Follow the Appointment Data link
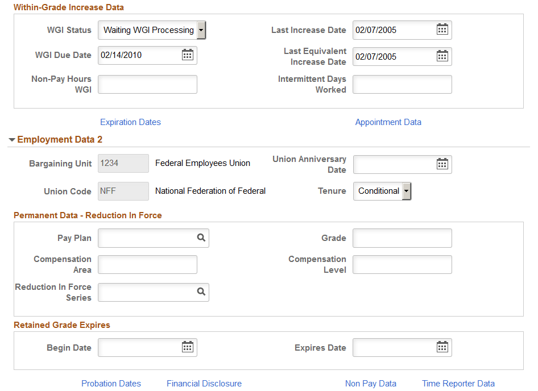538x391 pixels. (x=388, y=122)
